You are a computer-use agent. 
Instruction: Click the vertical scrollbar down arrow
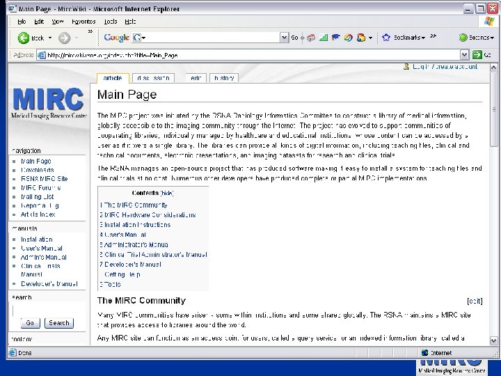[x=493, y=340]
